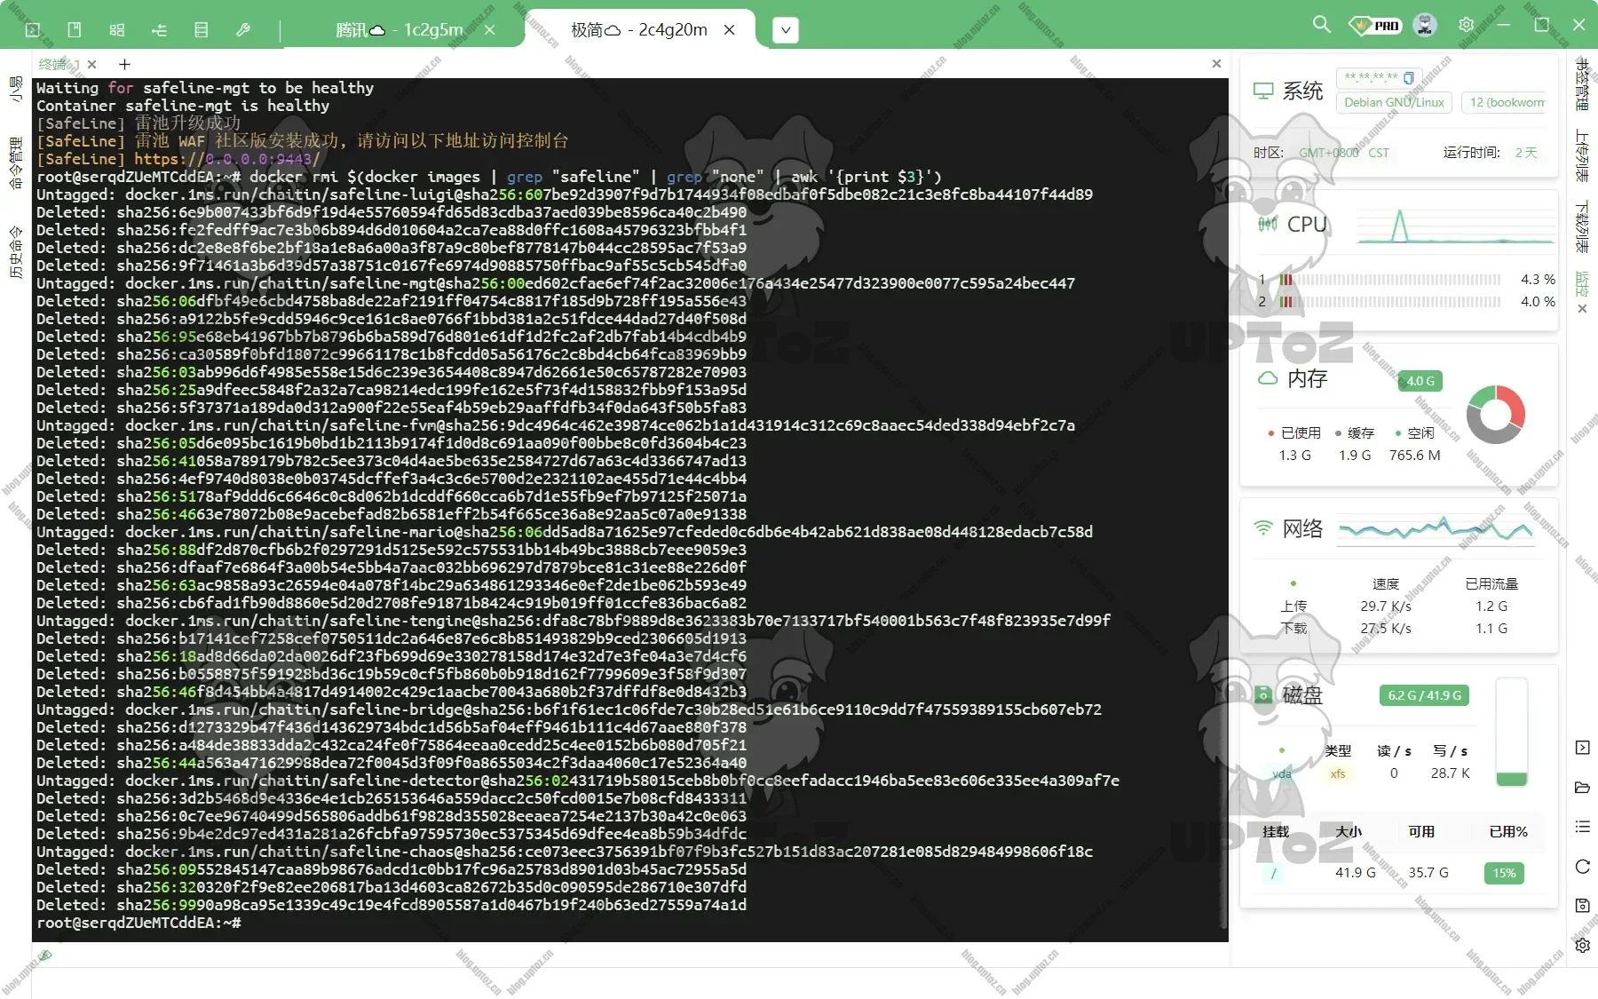Close the terminal panel with X at right
This screenshot has height=999, width=1598.
(1216, 64)
